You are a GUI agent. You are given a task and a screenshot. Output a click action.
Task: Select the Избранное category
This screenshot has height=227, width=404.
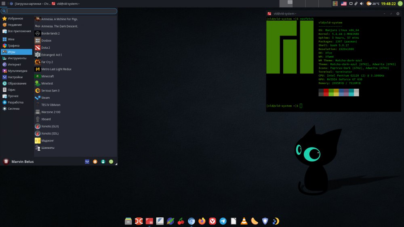(17, 19)
